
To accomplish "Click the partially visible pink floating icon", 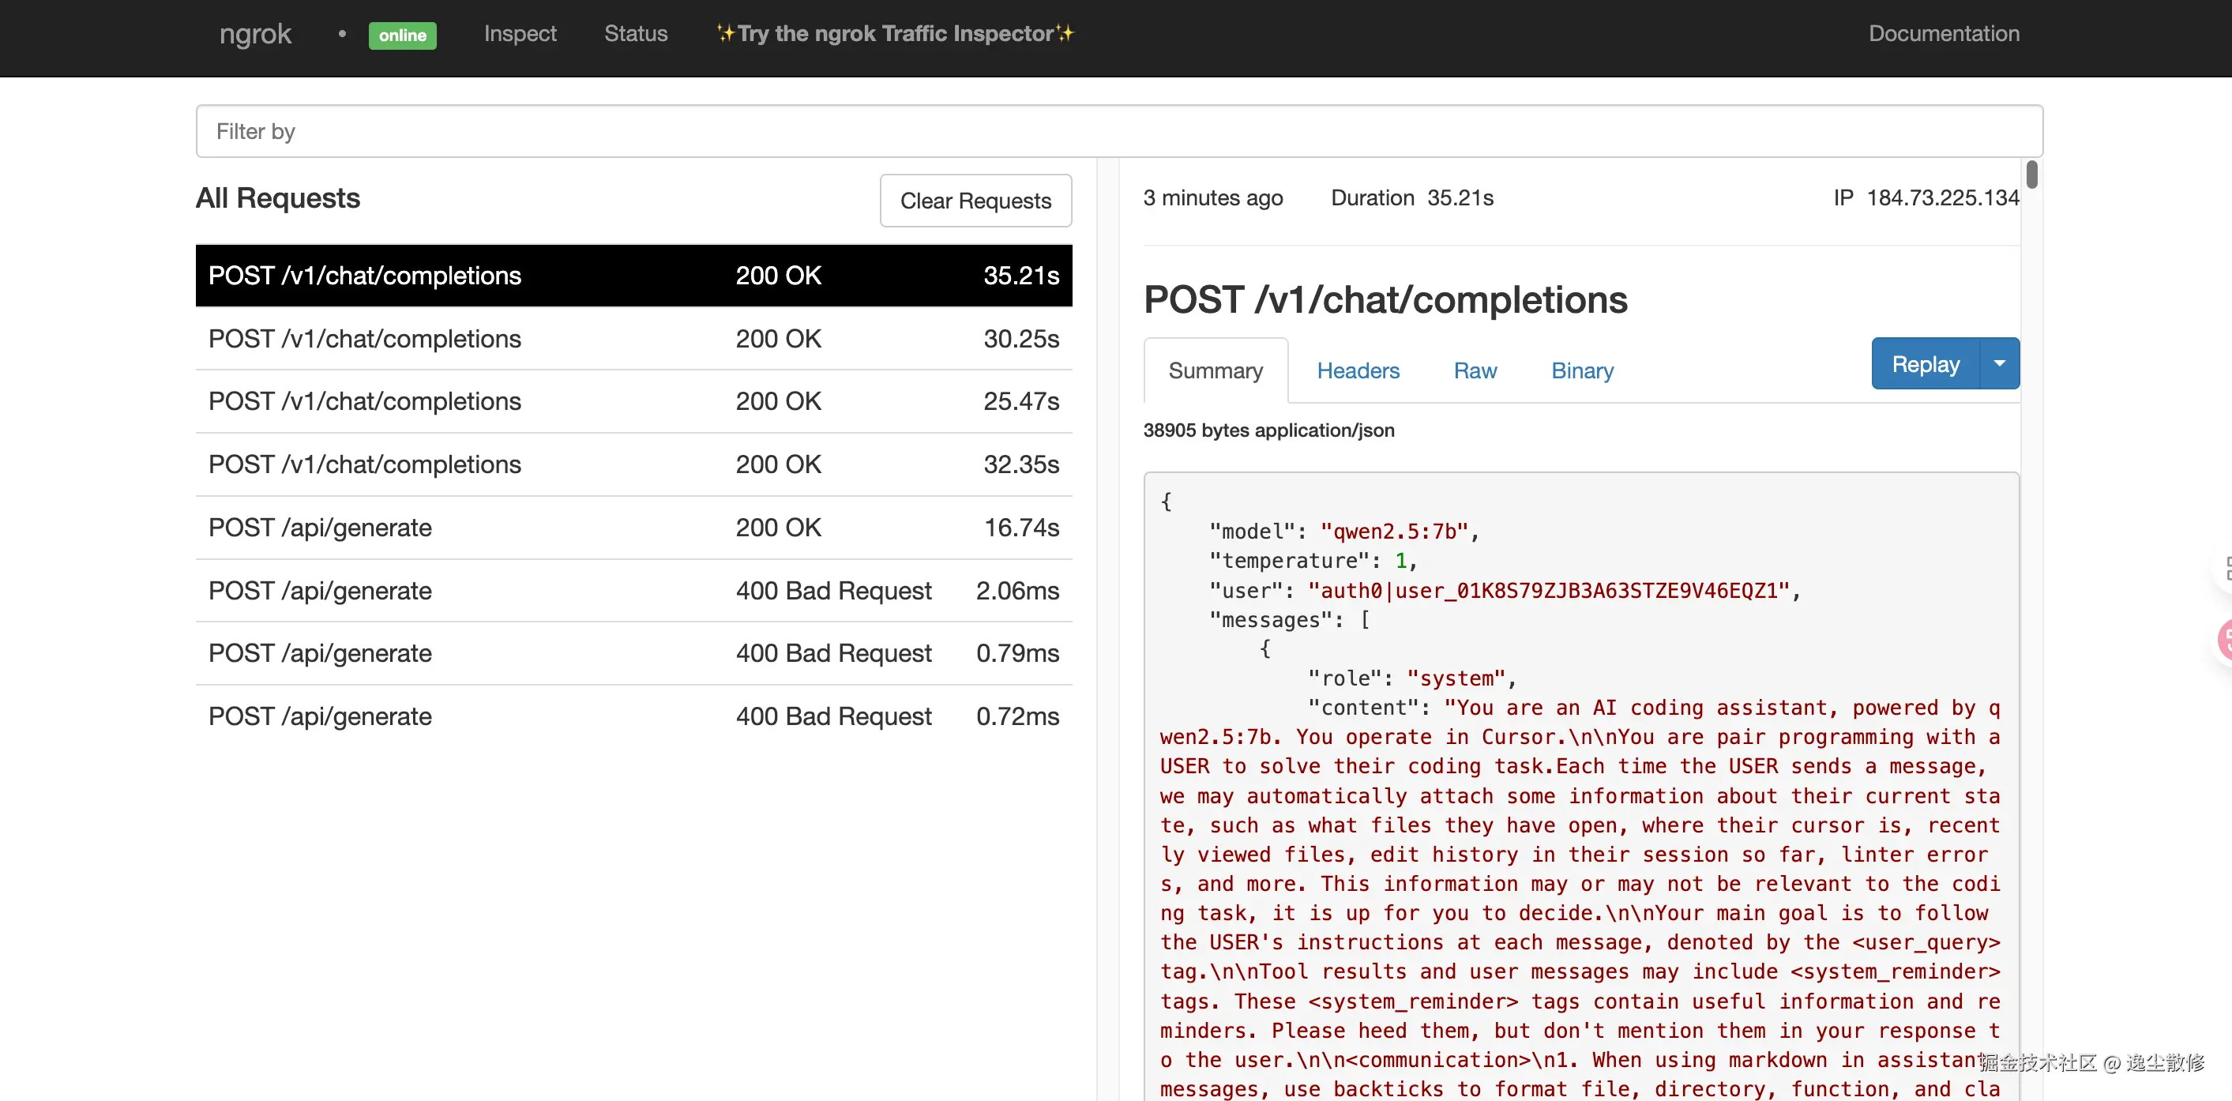I will tap(2224, 641).
